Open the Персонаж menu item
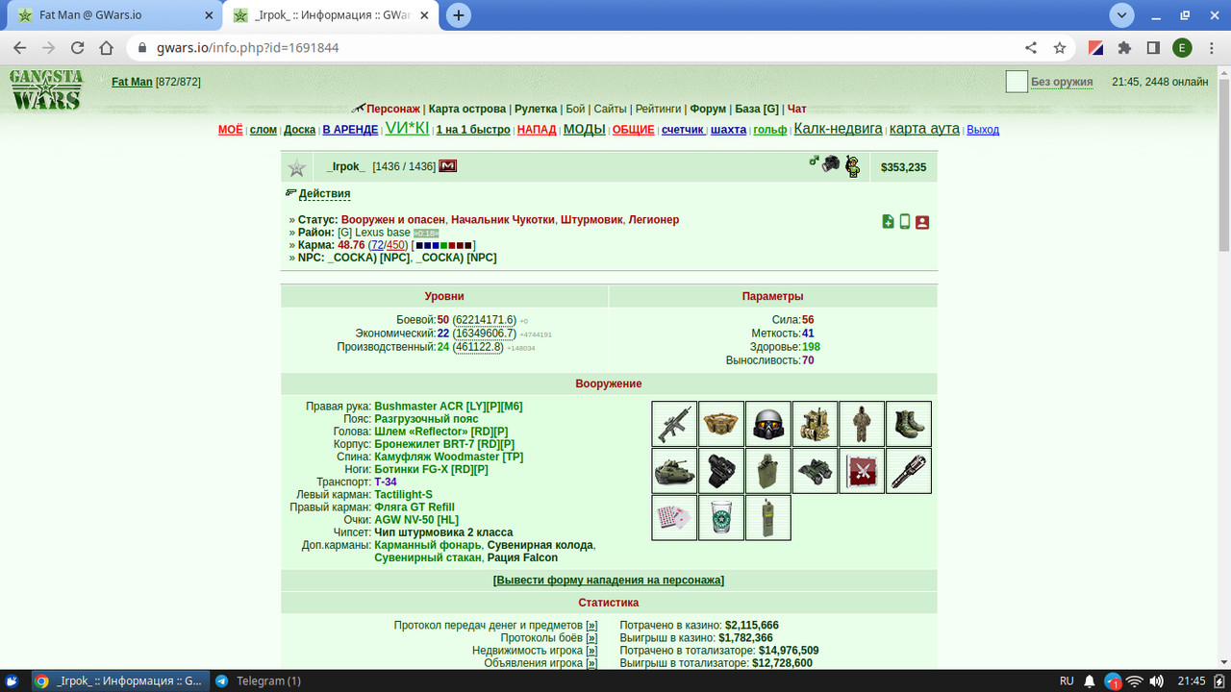This screenshot has width=1231, height=692. (x=392, y=109)
